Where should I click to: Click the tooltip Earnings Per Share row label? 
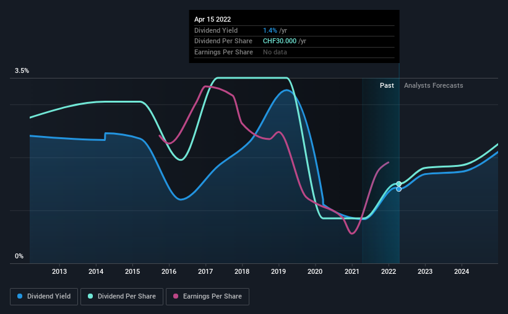223,52
